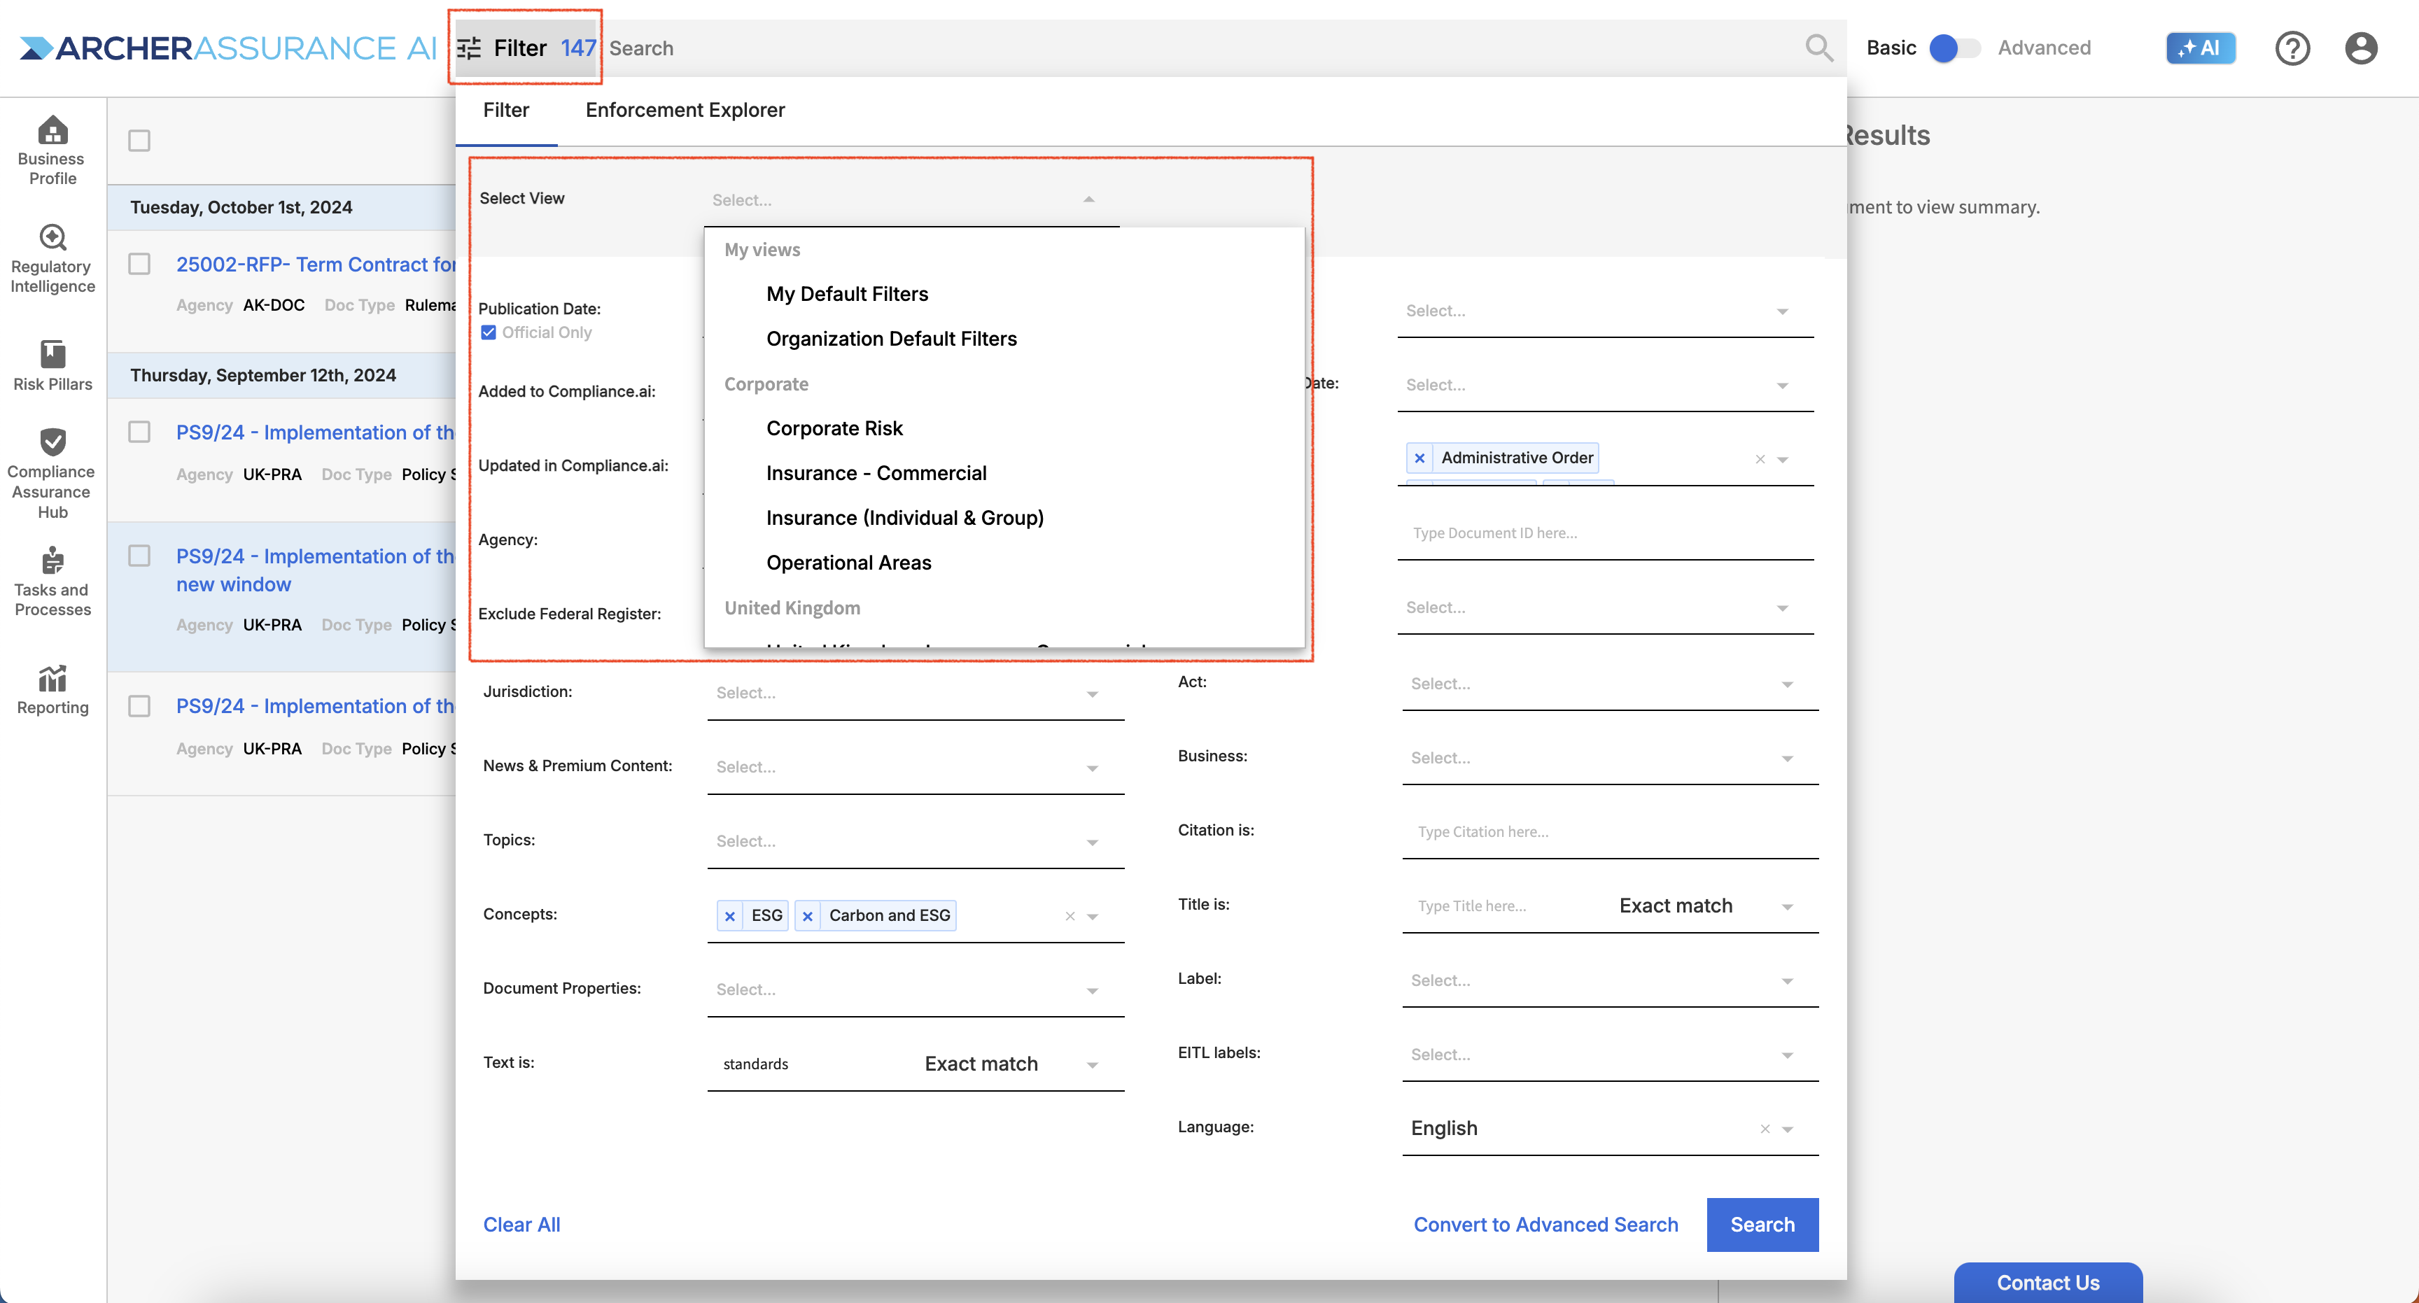Image resolution: width=2419 pixels, height=1303 pixels.
Task: Clear the English language selection
Action: pyautogui.click(x=1765, y=1129)
